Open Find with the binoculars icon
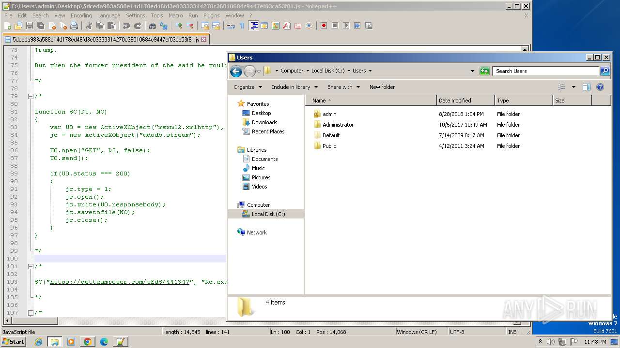Image resolution: width=620 pixels, height=348 pixels. 153,26
